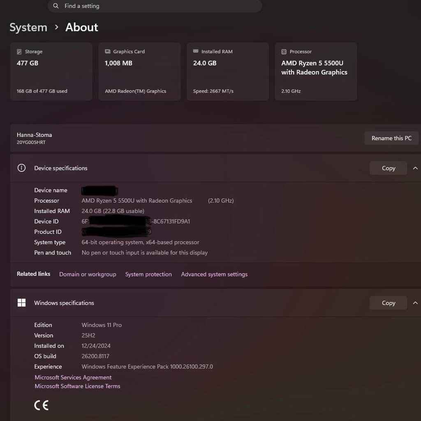Viewport: 421px width, 421px height.
Task: Click the model number 20YG005HRT
Action: point(31,142)
